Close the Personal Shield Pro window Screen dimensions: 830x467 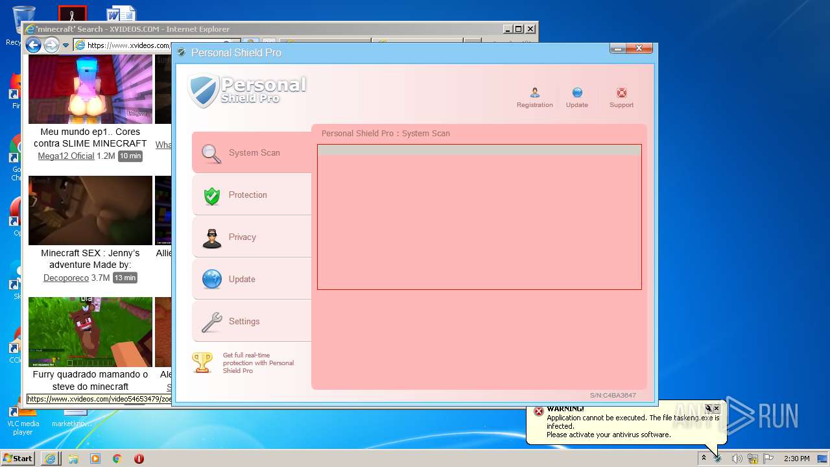pos(639,49)
